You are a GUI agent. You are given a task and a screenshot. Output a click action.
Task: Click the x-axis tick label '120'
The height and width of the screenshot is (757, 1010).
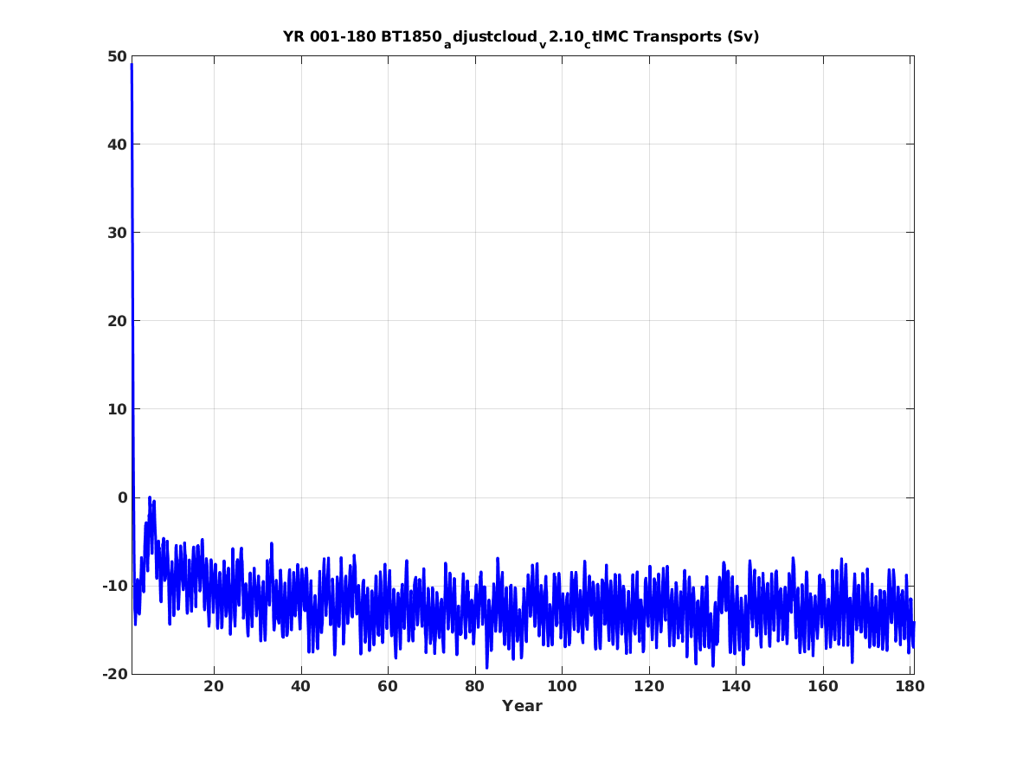(649, 686)
